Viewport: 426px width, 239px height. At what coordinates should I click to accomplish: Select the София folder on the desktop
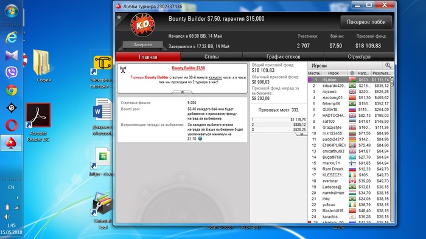click(43, 66)
